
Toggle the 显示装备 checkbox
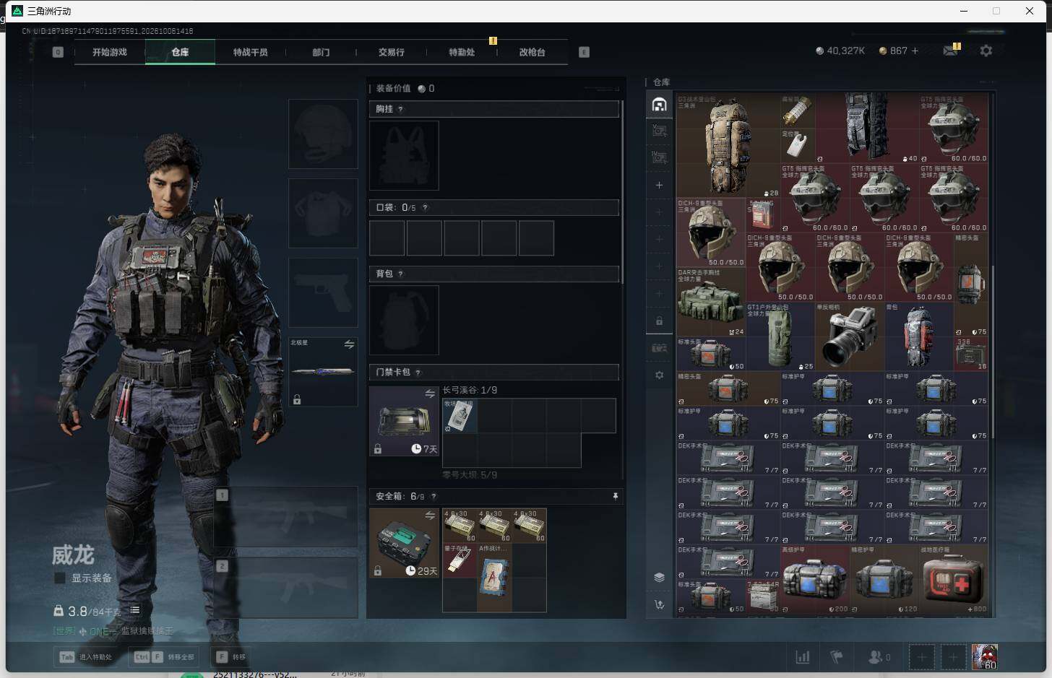[x=60, y=578]
